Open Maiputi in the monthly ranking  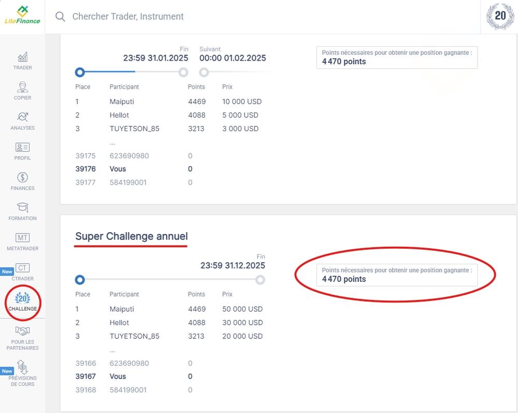click(122, 102)
